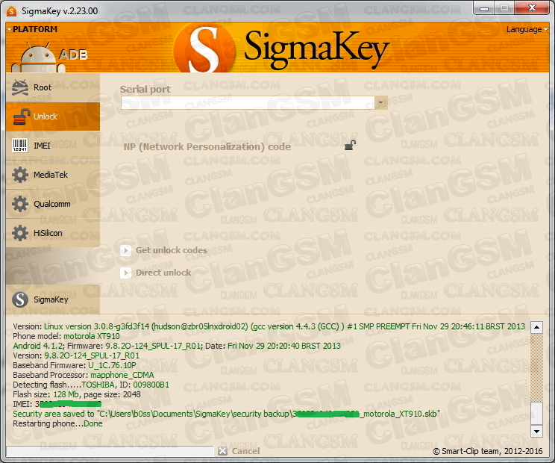Minimize the SigmaKey window
555x463 pixels.
coord(484,7)
